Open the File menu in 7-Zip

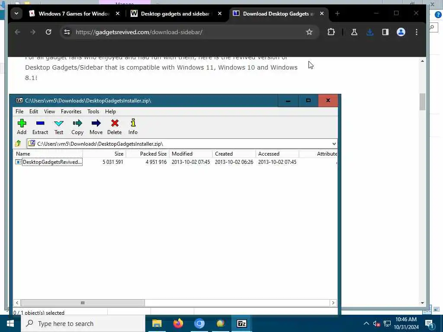(x=19, y=112)
